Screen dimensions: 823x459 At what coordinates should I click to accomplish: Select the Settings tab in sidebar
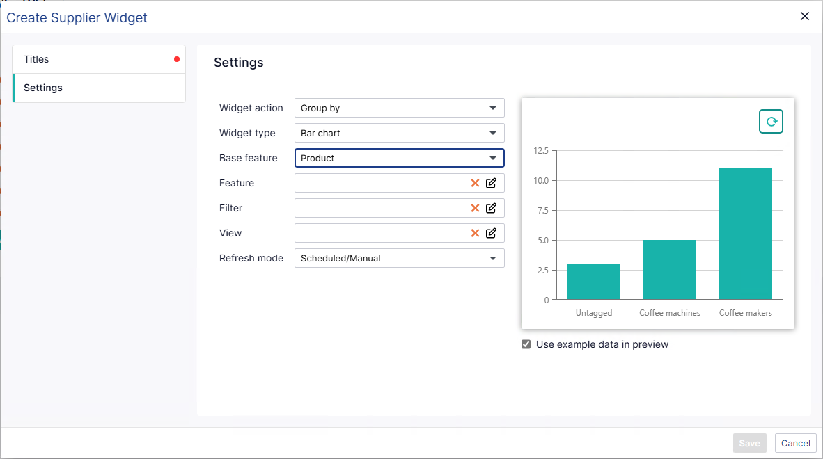[x=99, y=88]
